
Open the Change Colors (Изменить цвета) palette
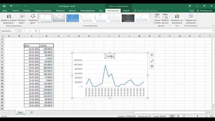click(x=33, y=18)
